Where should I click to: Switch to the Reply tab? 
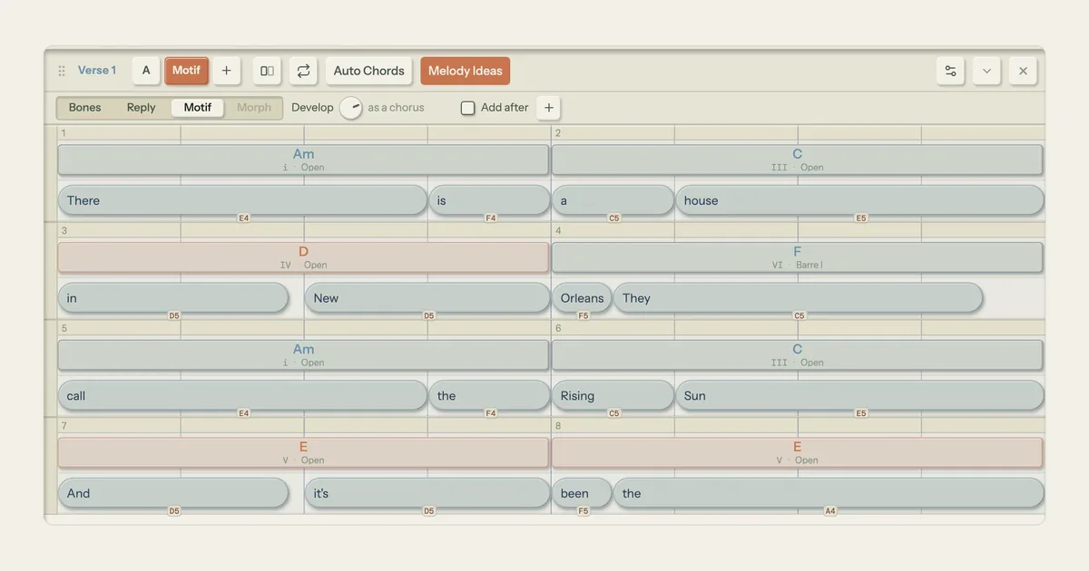coord(142,108)
